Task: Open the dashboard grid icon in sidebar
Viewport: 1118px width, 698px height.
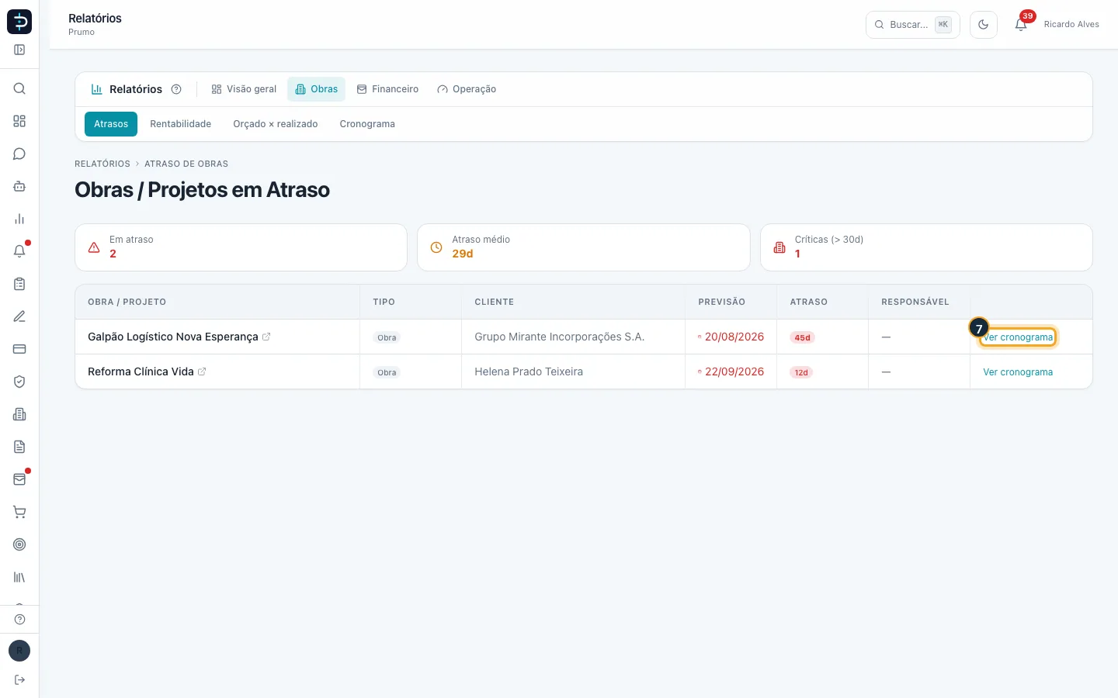Action: 19,121
